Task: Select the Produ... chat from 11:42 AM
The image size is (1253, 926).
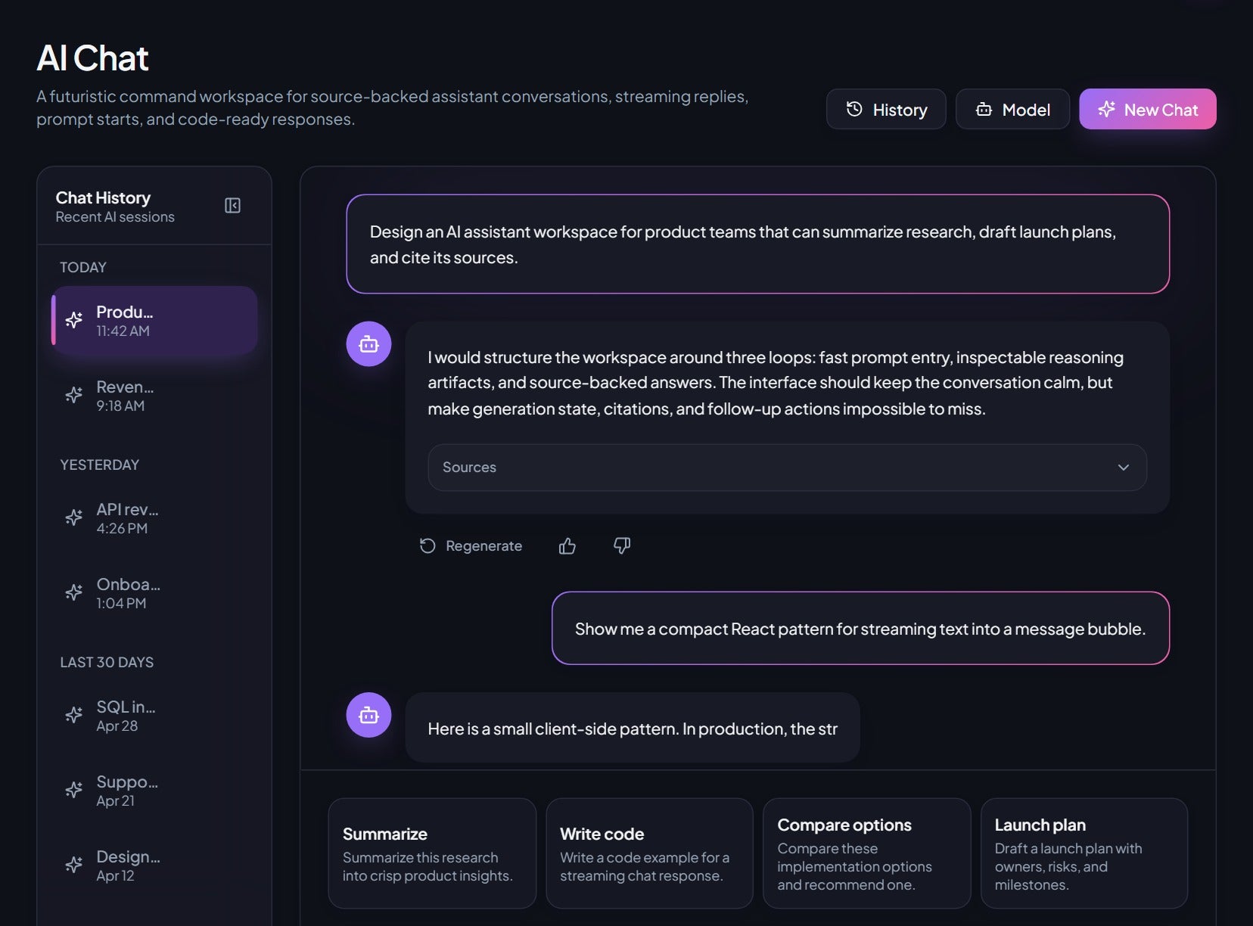Action: [x=154, y=321]
